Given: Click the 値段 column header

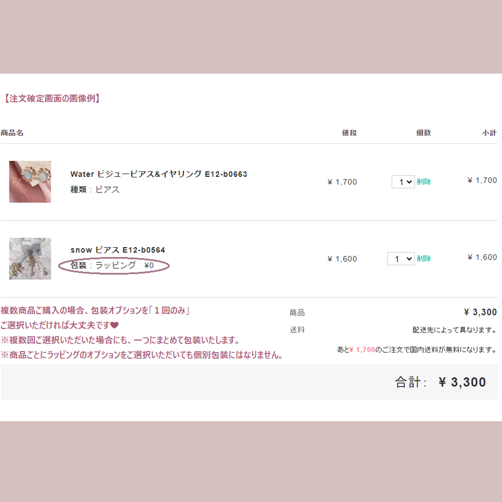Looking at the screenshot, I should (x=349, y=133).
